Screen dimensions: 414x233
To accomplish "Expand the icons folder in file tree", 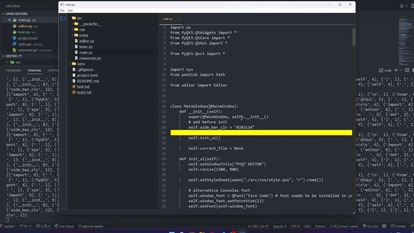I will (72, 35).
